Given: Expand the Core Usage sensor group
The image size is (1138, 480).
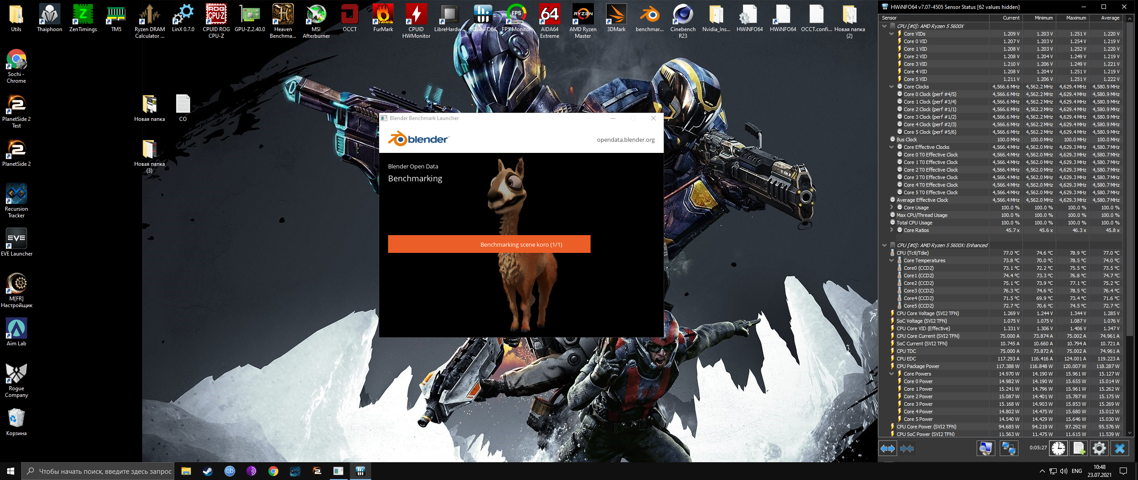Looking at the screenshot, I should (x=891, y=208).
